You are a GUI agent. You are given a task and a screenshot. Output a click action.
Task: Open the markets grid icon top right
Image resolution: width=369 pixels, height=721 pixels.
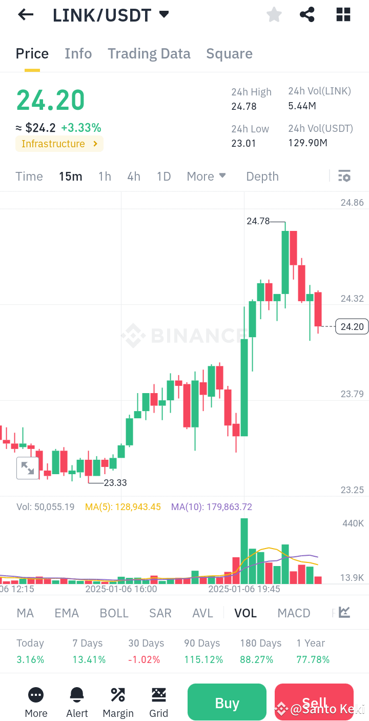click(343, 14)
